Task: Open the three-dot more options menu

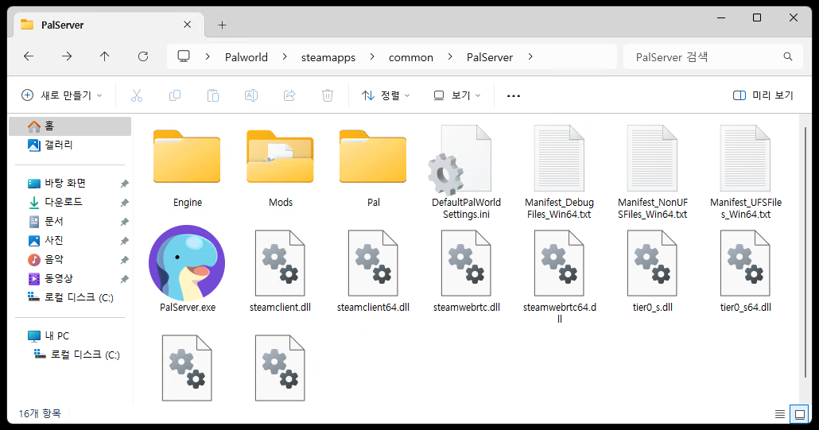Action: pyautogui.click(x=514, y=96)
